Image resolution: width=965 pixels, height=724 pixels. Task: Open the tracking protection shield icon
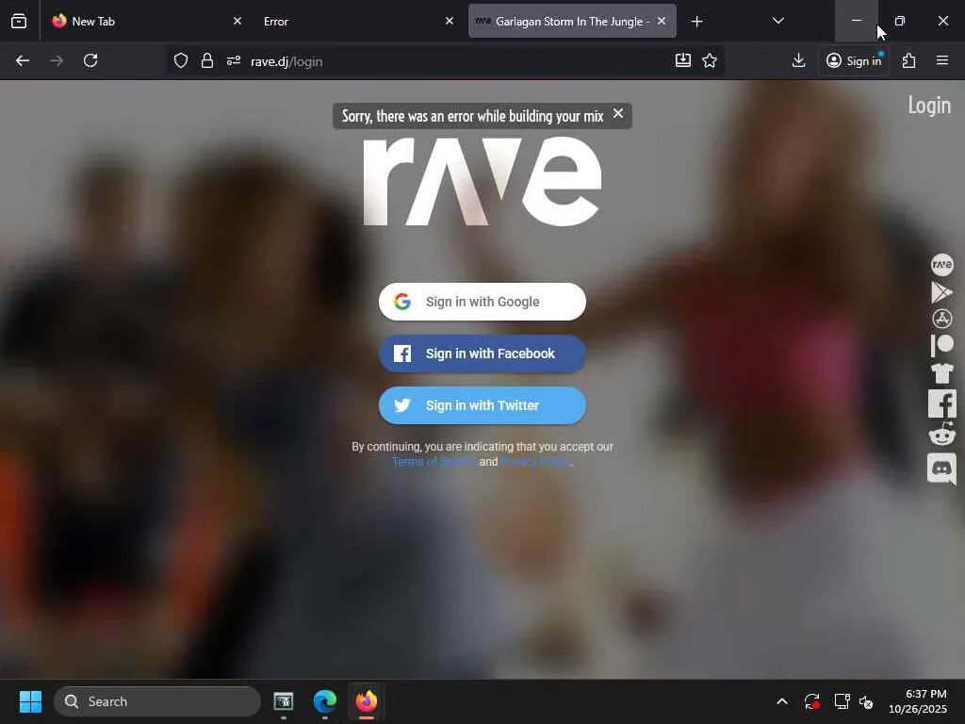point(180,61)
